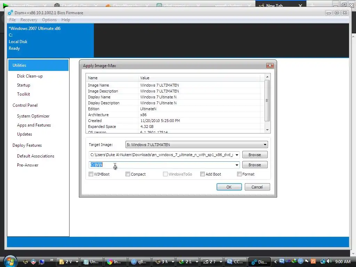Select the Utilities sidebar header
Screen dimensions: 356x267
tap(38, 65)
